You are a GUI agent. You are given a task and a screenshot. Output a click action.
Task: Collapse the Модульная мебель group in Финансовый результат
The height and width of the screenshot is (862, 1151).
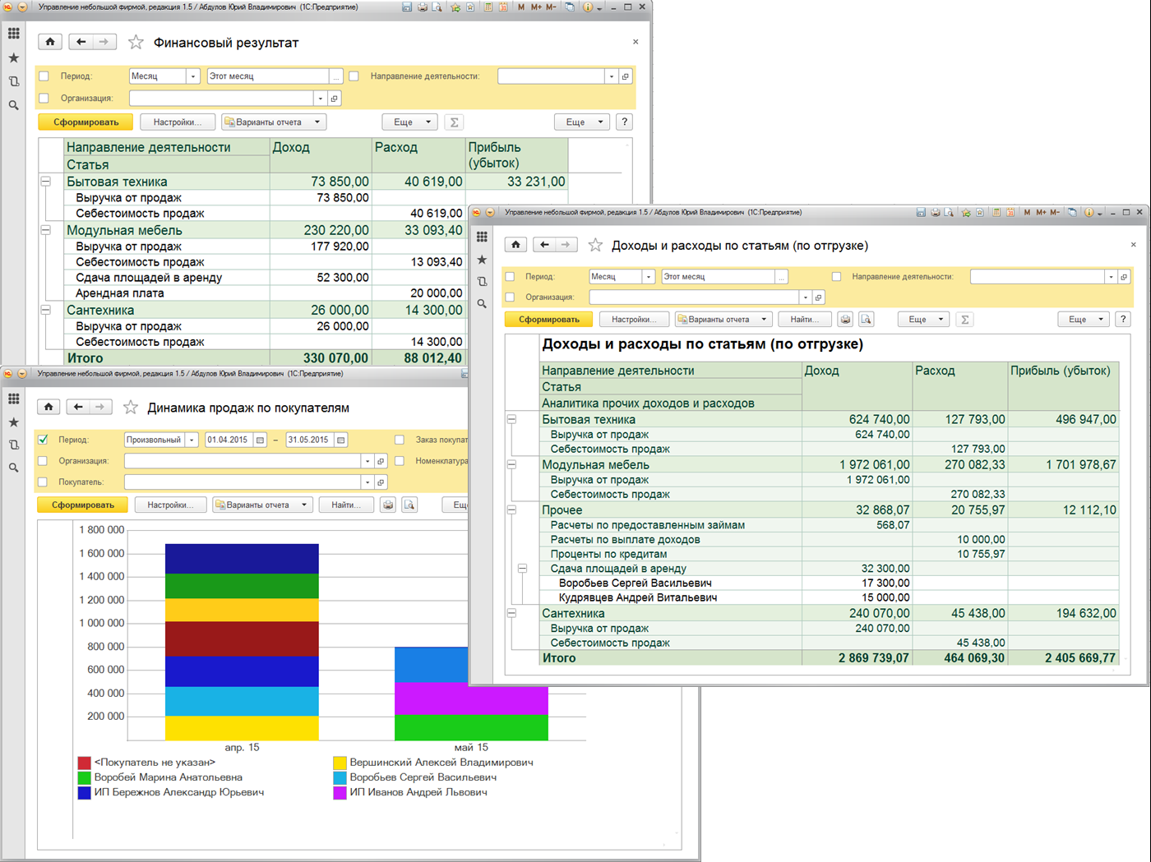point(46,231)
